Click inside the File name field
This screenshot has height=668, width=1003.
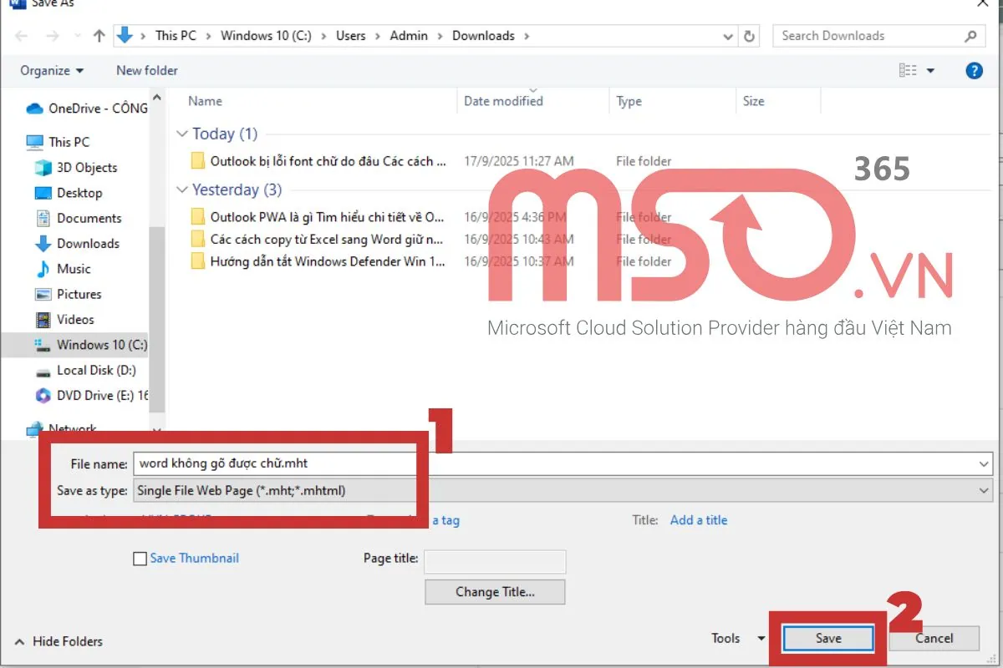click(552, 463)
